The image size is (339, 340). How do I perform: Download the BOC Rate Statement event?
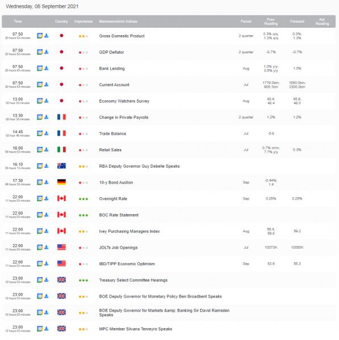click(47, 215)
